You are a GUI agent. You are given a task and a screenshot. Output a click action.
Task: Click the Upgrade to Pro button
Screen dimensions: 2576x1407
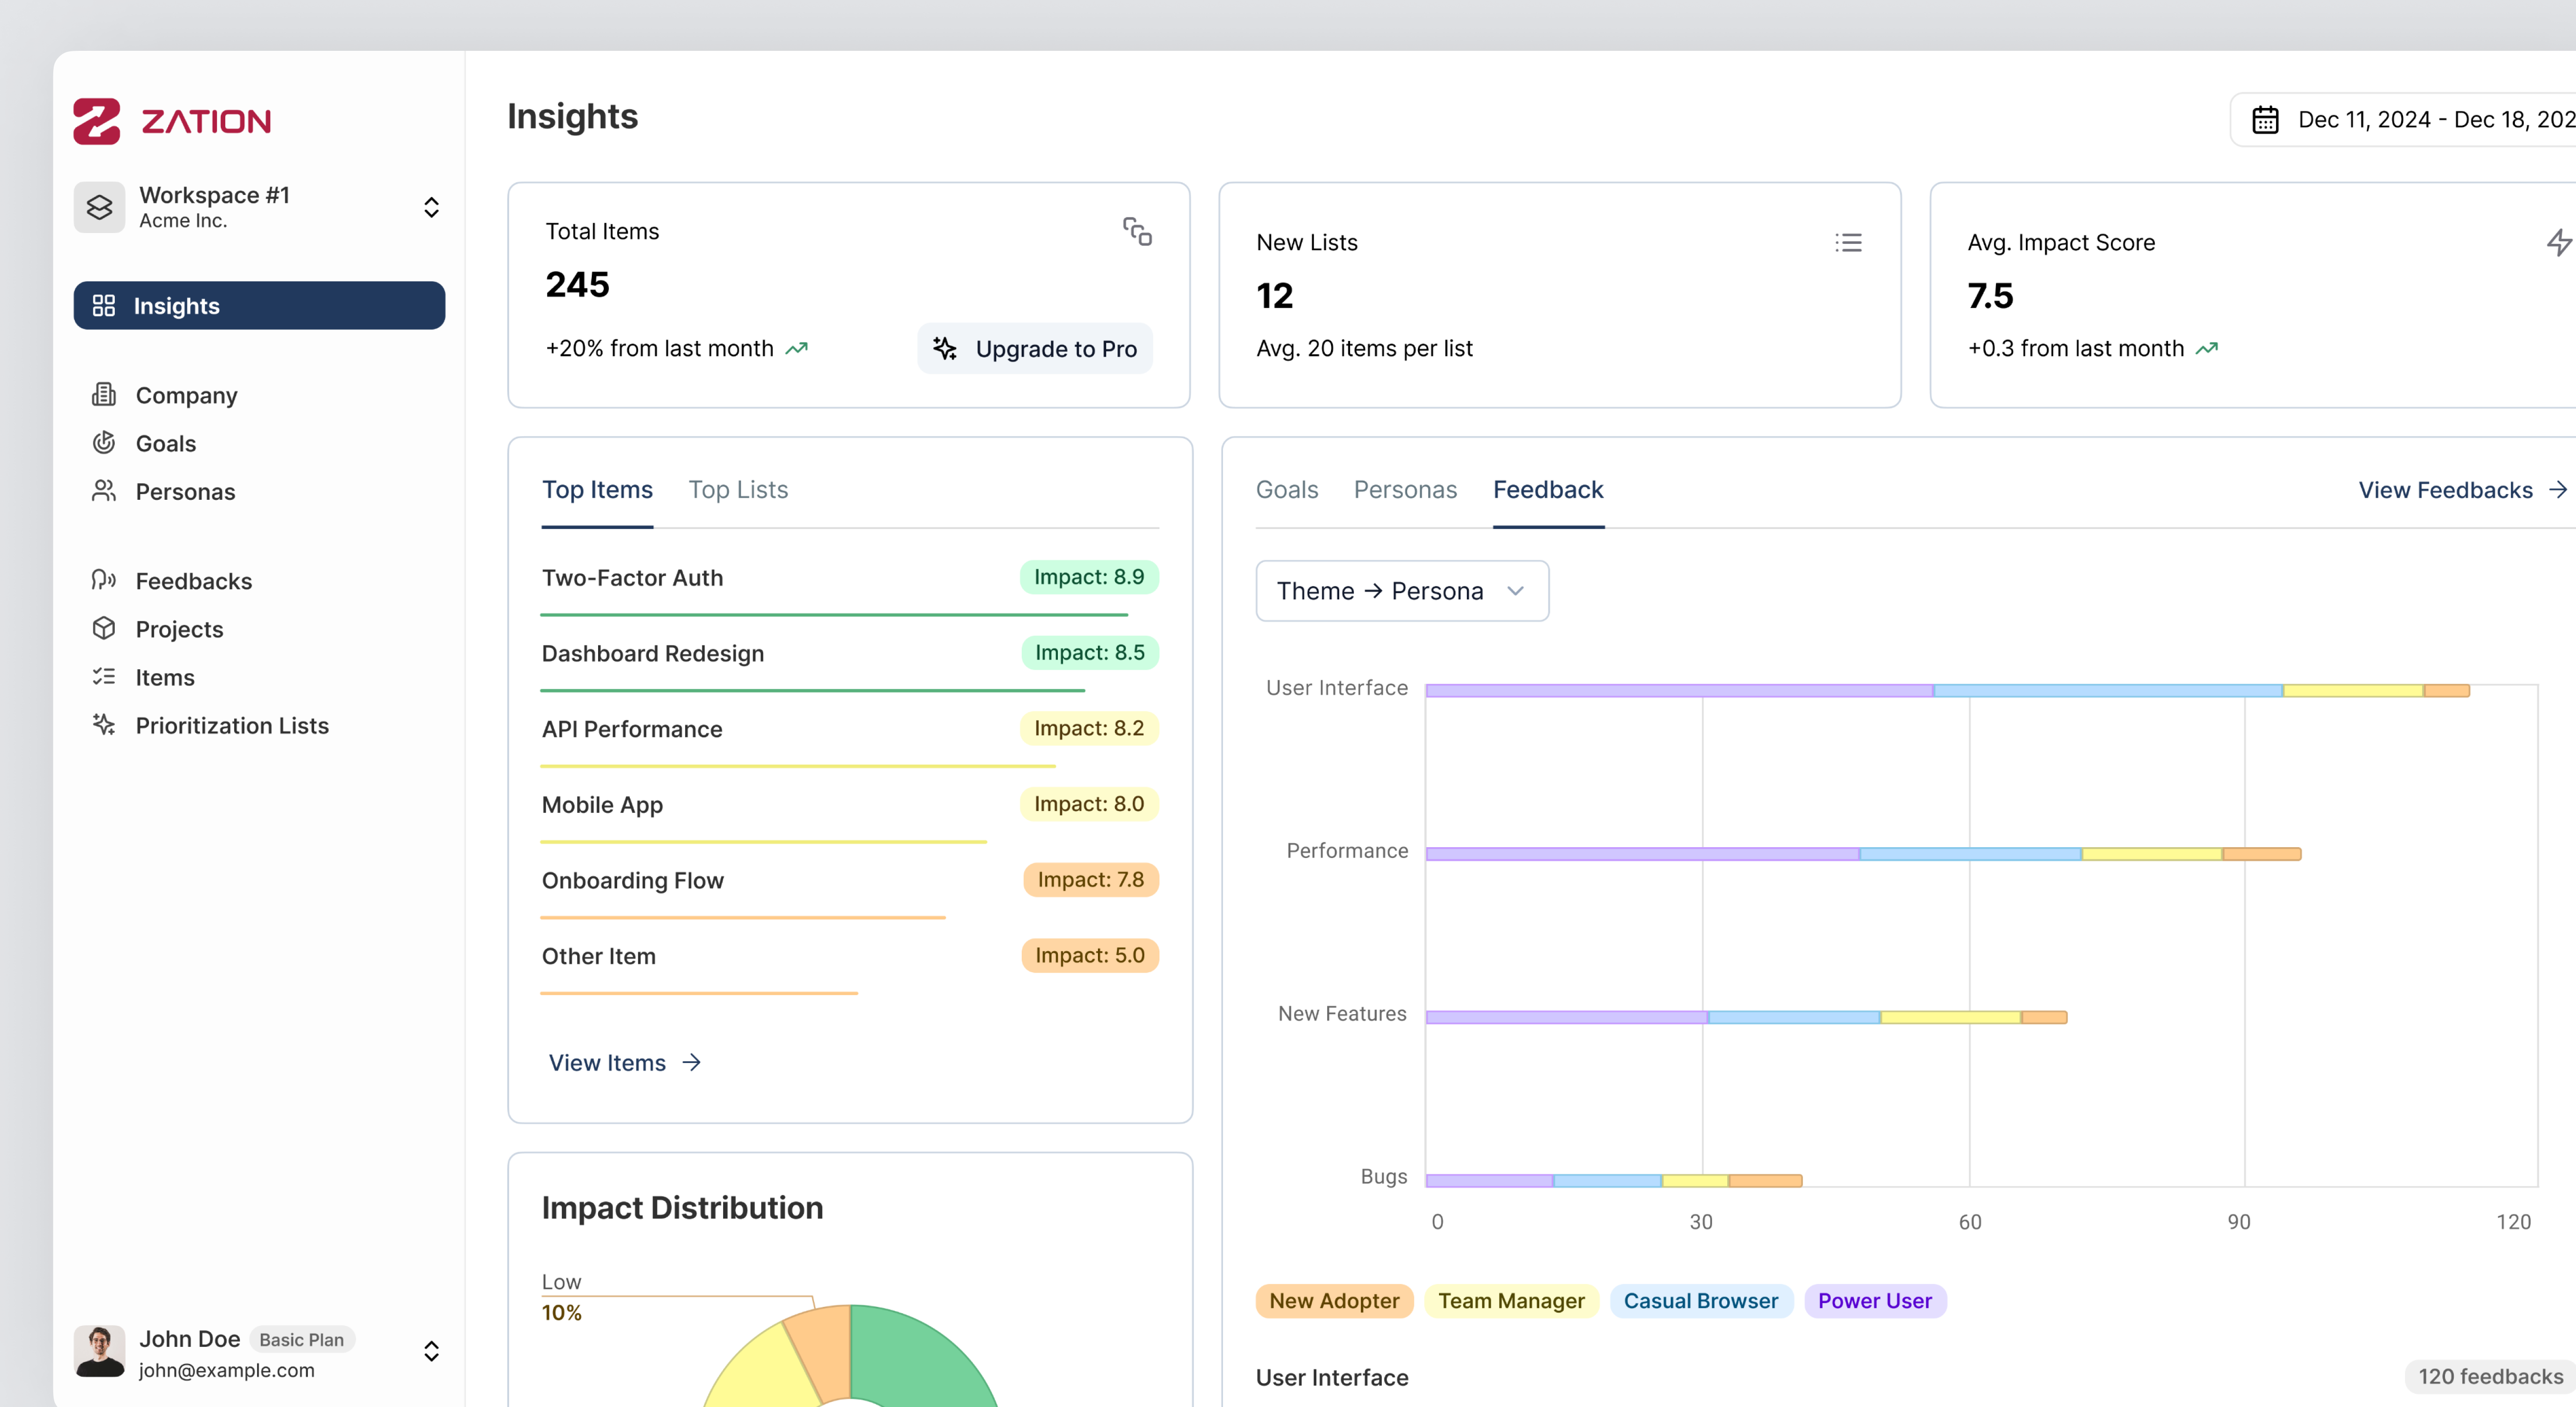pyautogui.click(x=1035, y=349)
